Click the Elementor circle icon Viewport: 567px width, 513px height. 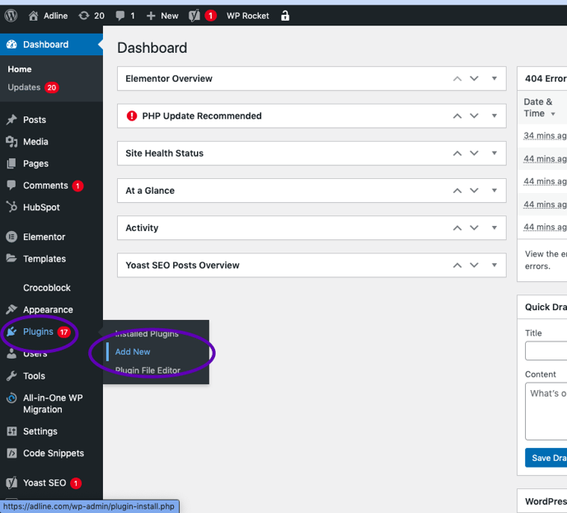pos(12,237)
